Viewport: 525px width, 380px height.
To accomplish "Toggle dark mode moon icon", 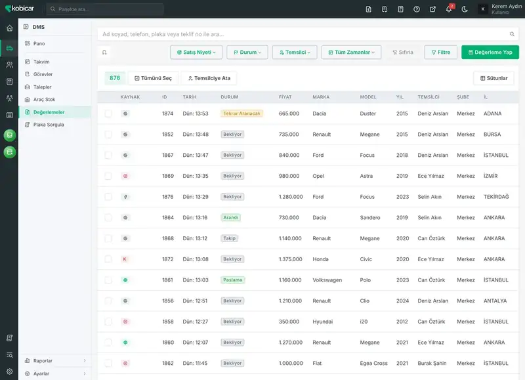I will 465,9.
